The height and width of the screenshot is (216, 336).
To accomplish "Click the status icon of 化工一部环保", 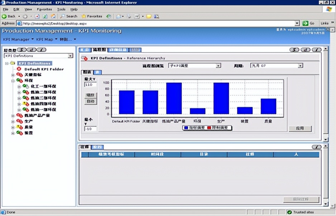I will (26, 86).
